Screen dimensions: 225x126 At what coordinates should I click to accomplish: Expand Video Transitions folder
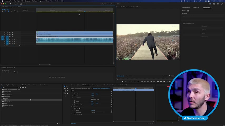[x=1, y=102]
